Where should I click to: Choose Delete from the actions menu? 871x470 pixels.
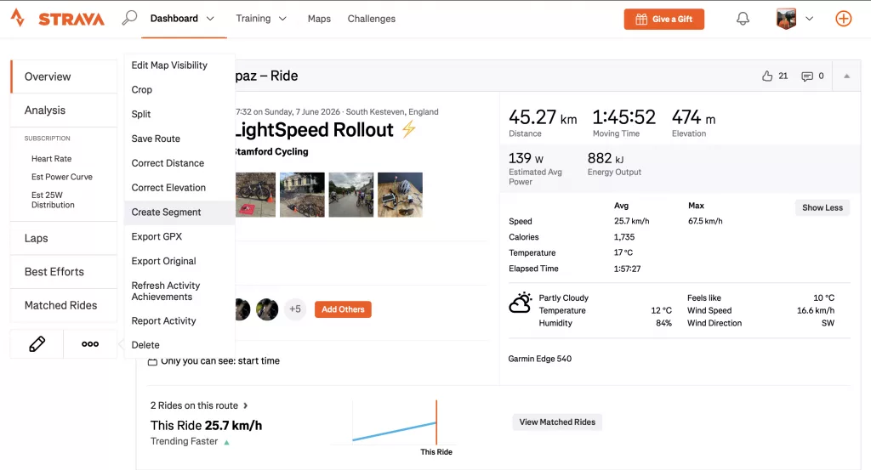(x=180, y=344)
